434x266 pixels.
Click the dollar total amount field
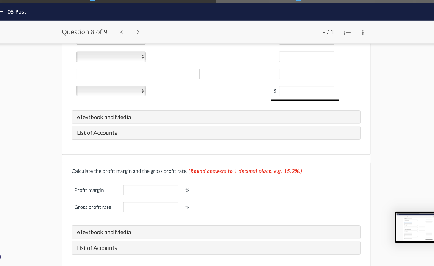306,91
